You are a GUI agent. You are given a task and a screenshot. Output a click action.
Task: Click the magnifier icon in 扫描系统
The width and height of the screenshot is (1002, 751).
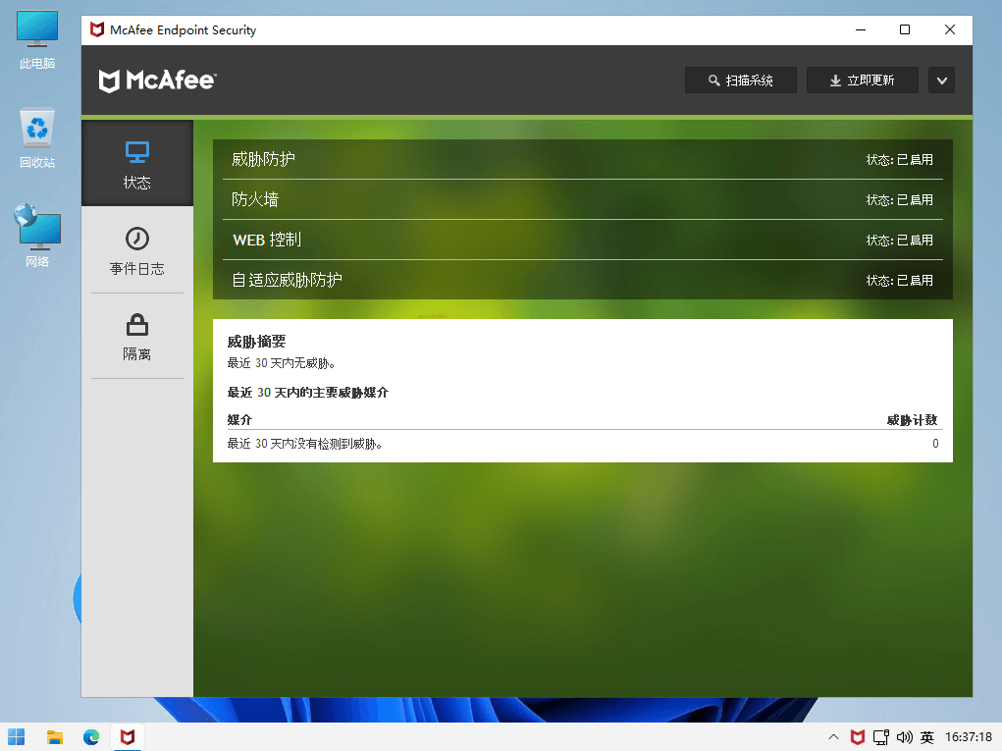click(x=713, y=80)
